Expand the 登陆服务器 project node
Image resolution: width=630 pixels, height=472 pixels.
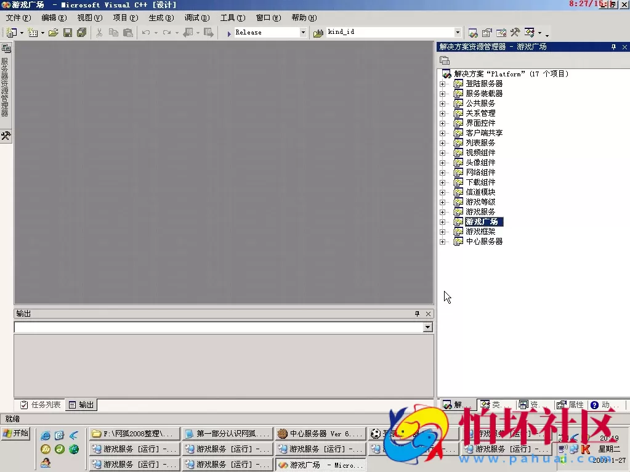pos(442,84)
